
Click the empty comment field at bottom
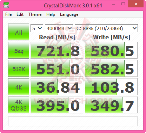(x=73, y=121)
